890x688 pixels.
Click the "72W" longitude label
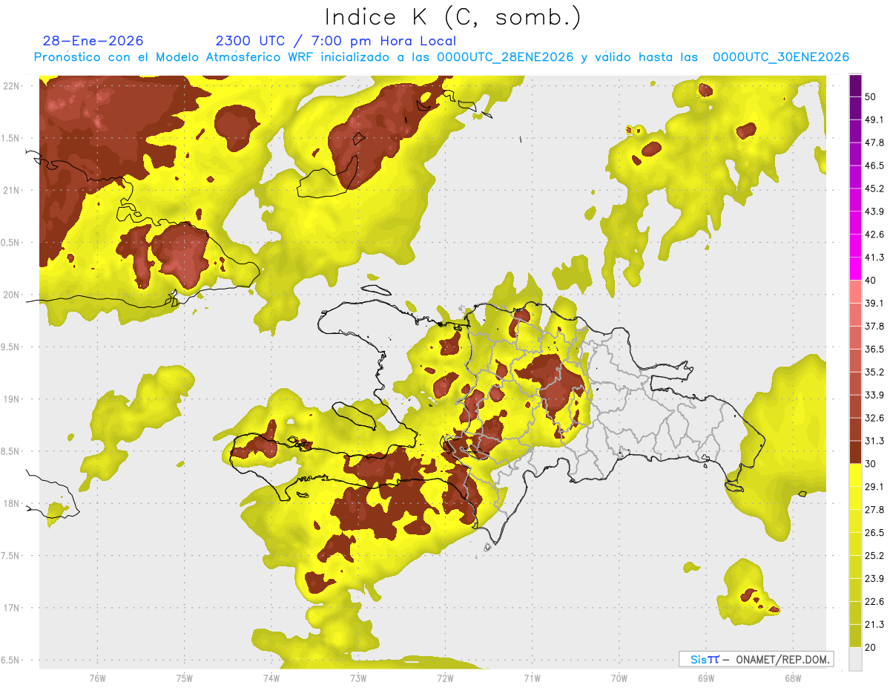(x=445, y=678)
